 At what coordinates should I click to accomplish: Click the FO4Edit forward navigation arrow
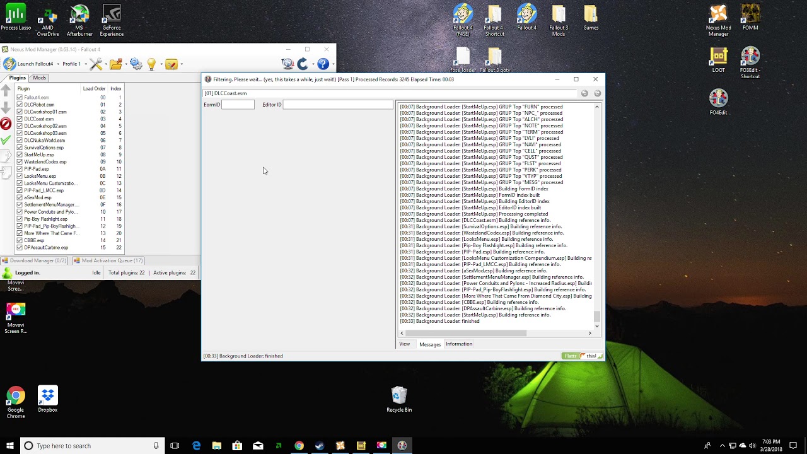point(597,93)
